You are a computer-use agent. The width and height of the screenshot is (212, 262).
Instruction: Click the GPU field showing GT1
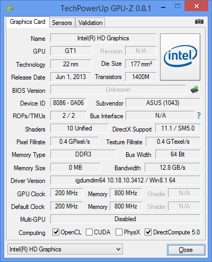tap(70, 51)
